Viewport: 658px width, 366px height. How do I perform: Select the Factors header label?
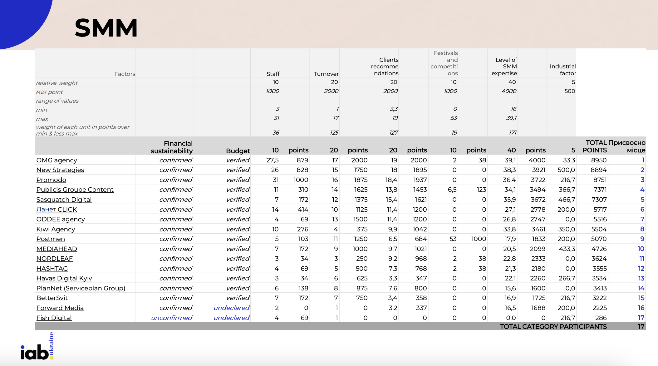(x=125, y=74)
